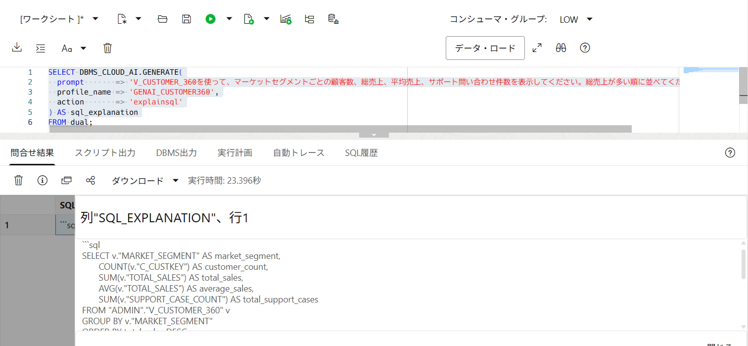Click the share results icon
This screenshot has height=346, width=748.
91,180
